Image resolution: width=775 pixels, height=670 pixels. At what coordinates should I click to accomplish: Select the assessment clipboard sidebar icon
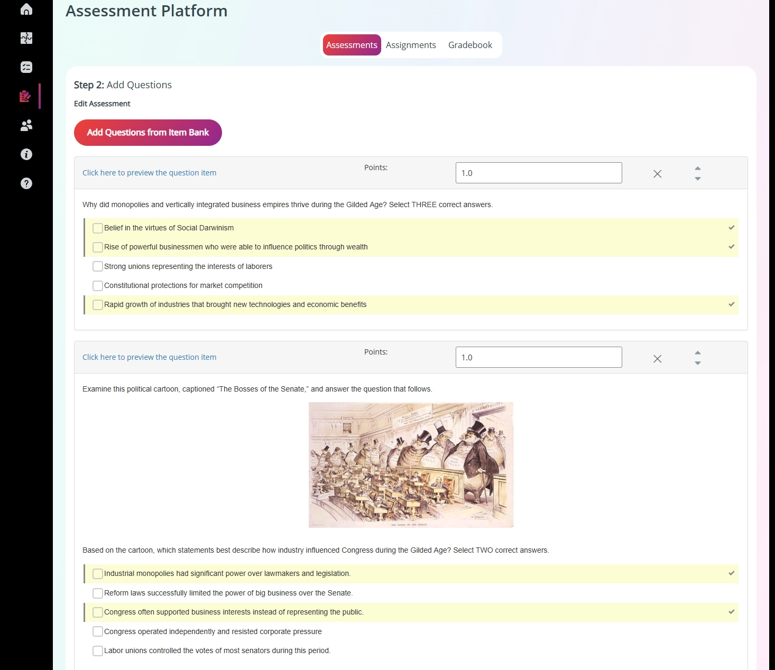pos(25,96)
